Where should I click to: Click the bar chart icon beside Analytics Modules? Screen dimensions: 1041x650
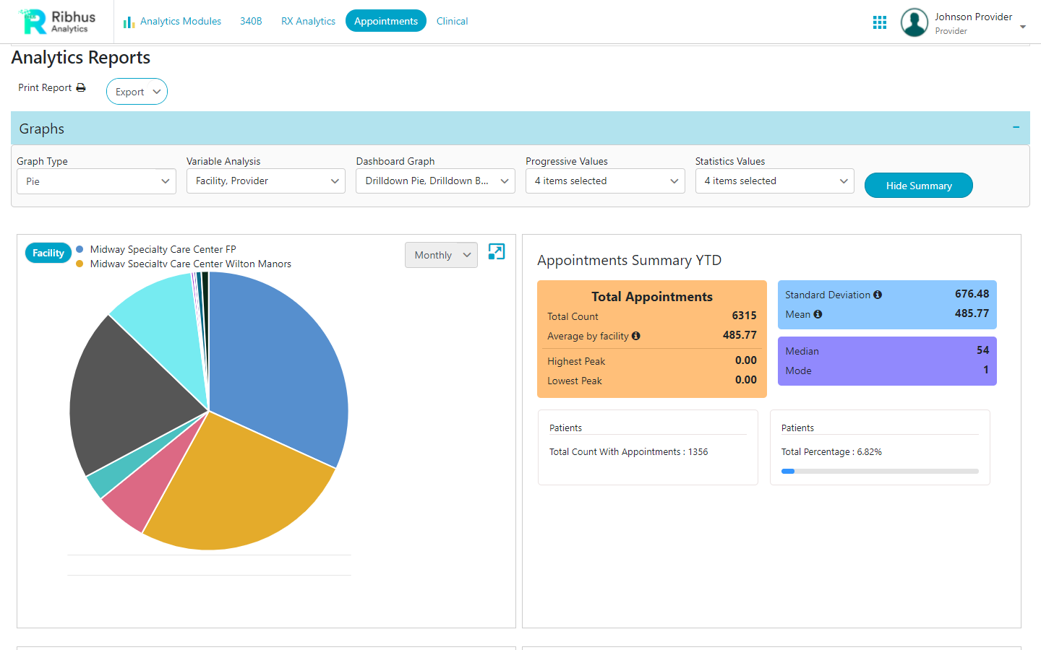128,22
